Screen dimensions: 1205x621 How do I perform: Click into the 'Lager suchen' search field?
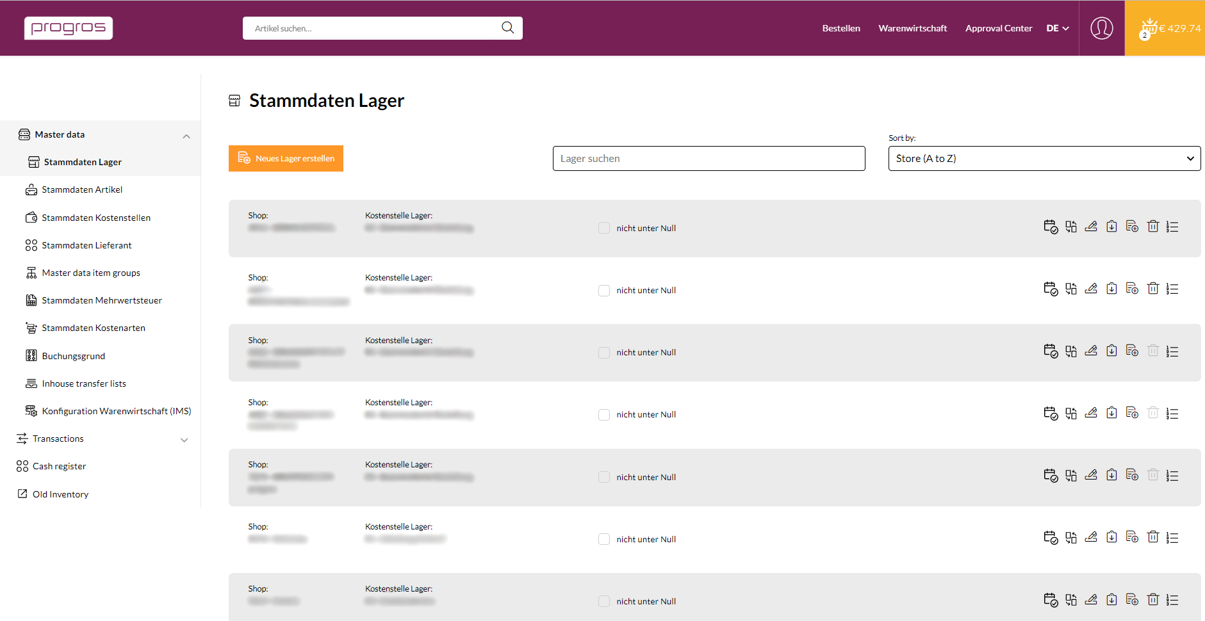709,158
